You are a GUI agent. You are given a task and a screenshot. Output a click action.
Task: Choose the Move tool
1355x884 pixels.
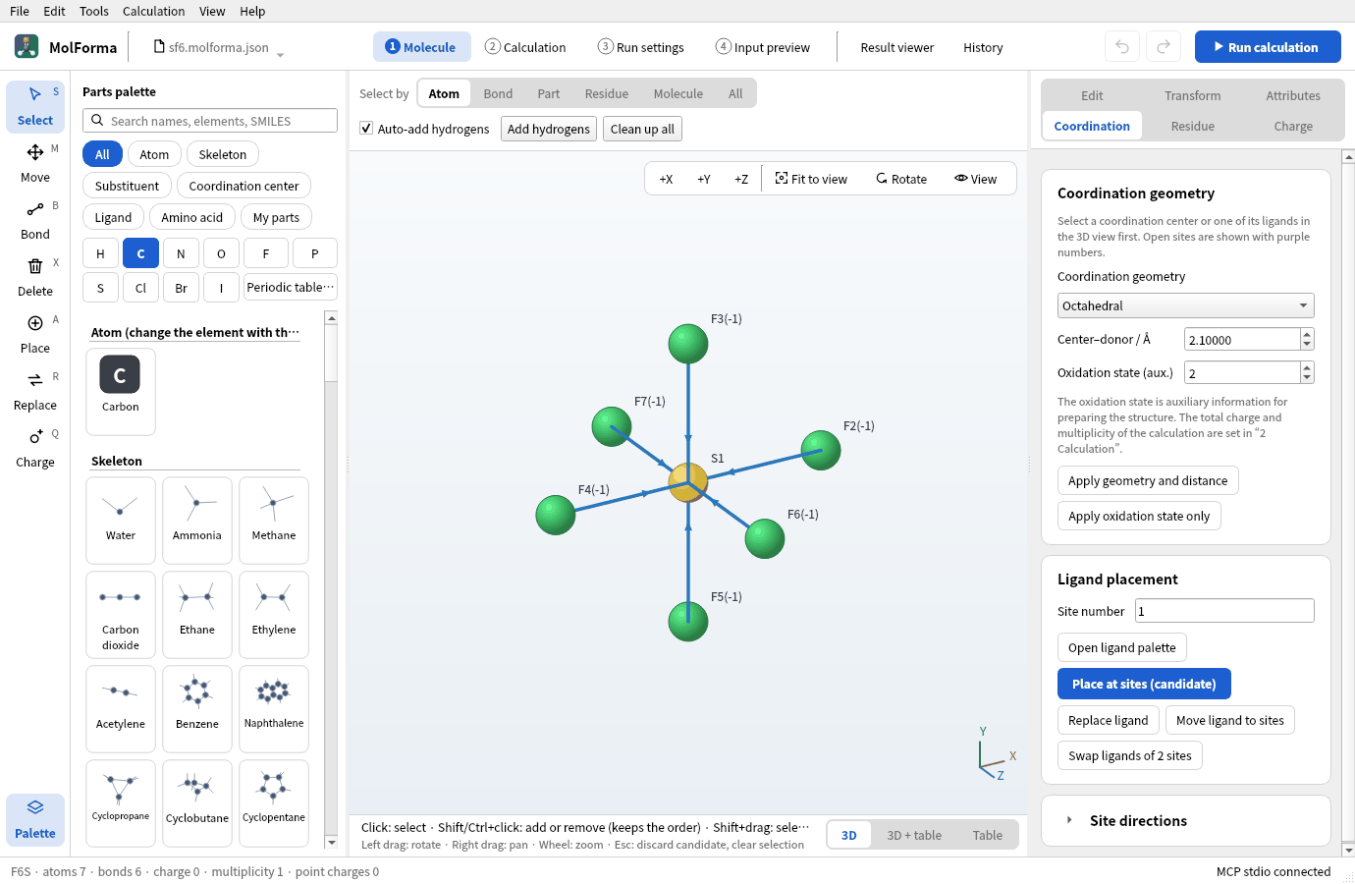35,163
